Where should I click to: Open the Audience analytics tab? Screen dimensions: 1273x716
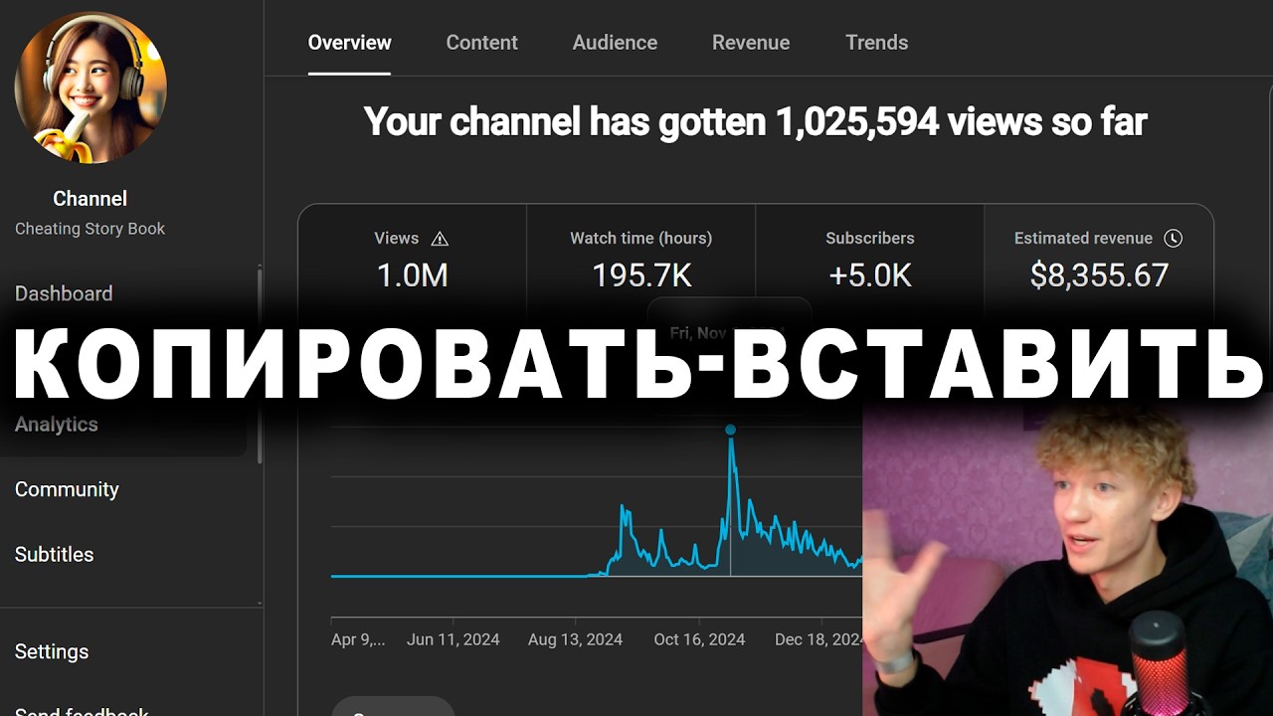tap(615, 42)
